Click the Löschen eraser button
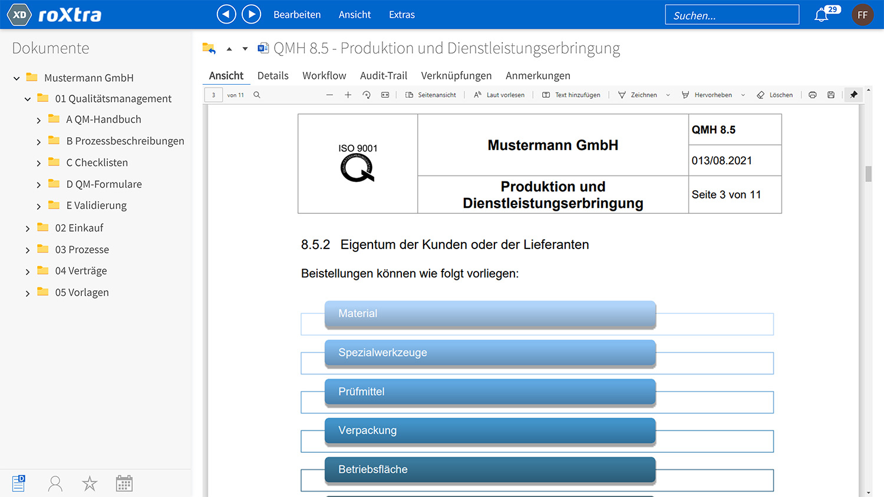This screenshot has height=497, width=884. (775, 95)
